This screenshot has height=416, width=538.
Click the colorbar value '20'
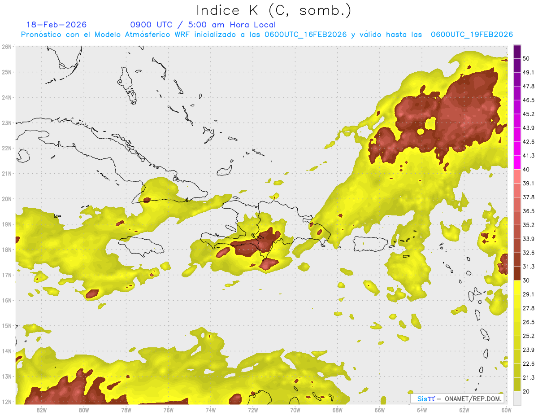(x=526, y=391)
